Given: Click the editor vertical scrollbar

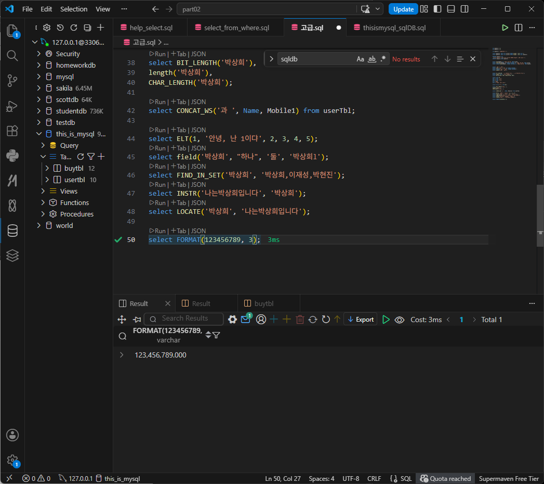Looking at the screenshot, I should point(540,215).
